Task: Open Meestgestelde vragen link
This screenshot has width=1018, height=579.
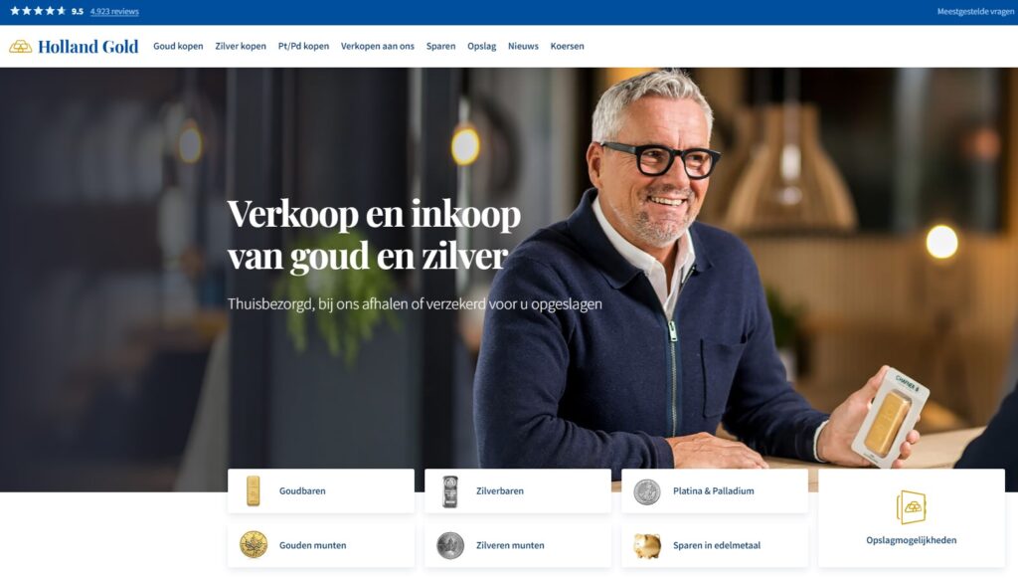Action: (976, 12)
